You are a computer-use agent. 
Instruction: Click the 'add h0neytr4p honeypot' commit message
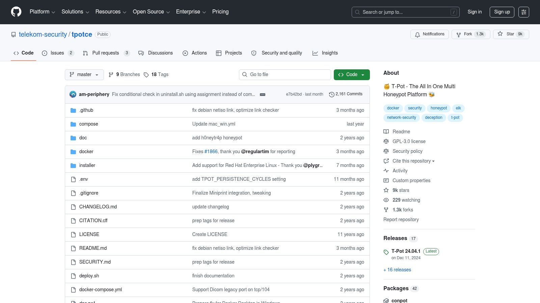[x=217, y=138]
